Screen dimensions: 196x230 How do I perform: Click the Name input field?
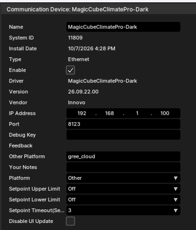tap(123, 27)
